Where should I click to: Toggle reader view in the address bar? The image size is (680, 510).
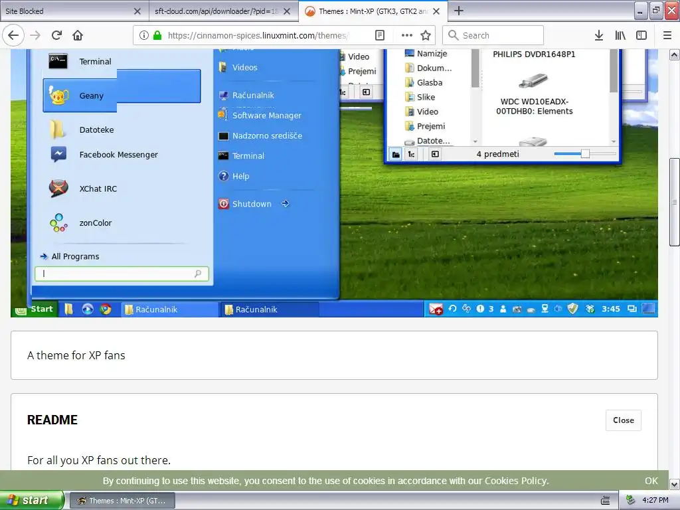(x=379, y=35)
